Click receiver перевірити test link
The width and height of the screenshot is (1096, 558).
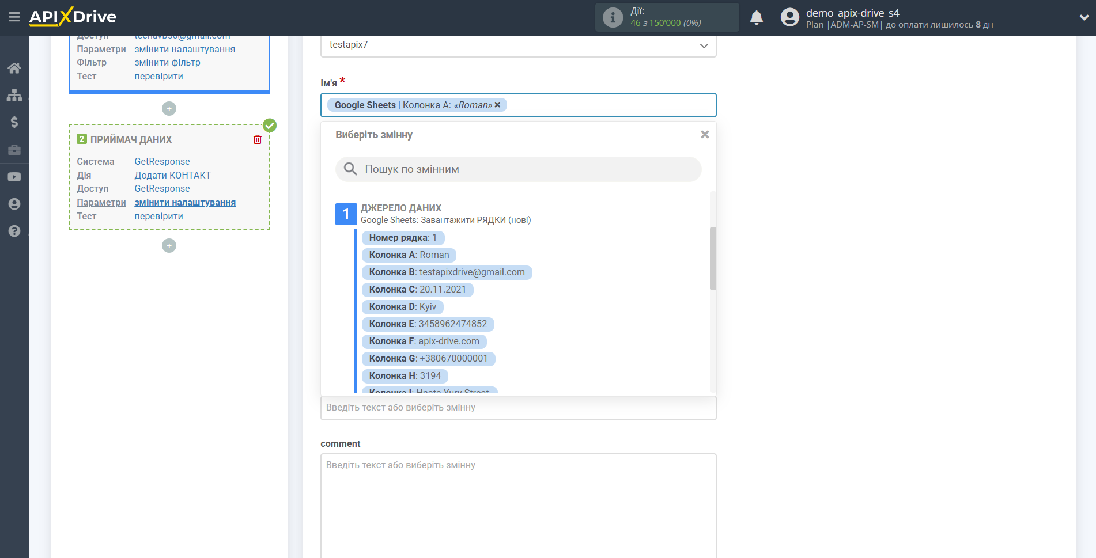click(x=159, y=217)
